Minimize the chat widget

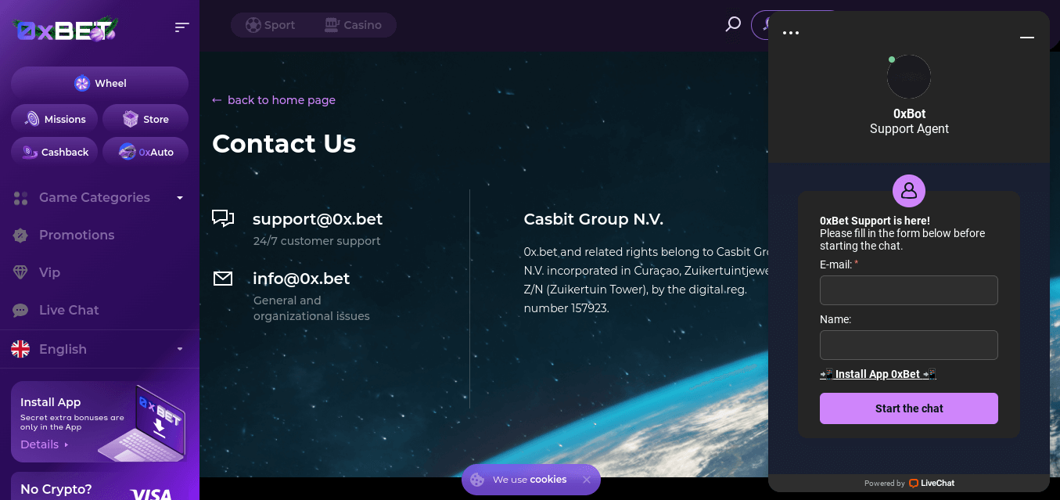pyautogui.click(x=1027, y=37)
